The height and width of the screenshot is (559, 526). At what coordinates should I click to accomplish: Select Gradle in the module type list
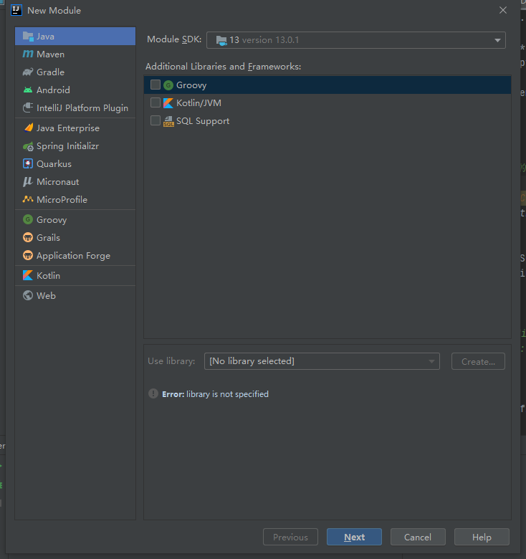pos(75,72)
